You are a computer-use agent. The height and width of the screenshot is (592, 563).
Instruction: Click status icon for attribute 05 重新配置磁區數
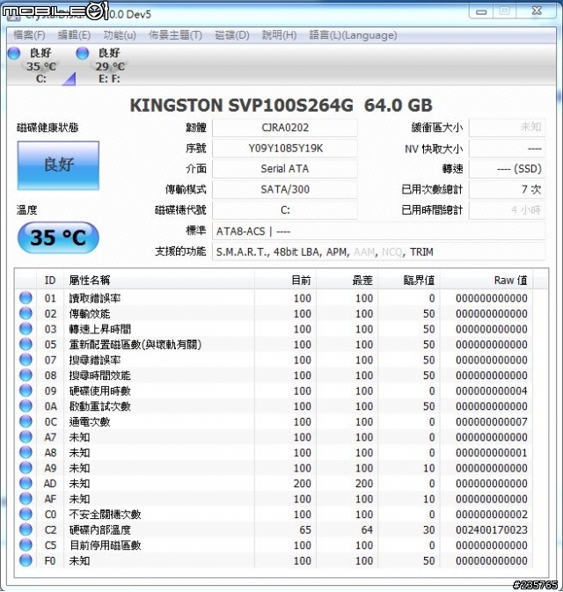[x=26, y=344]
